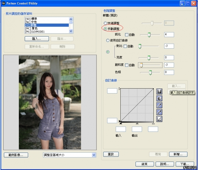Screen dimensions: 198x170
Task: Select the 手動調整 radio button
Action: point(105,29)
